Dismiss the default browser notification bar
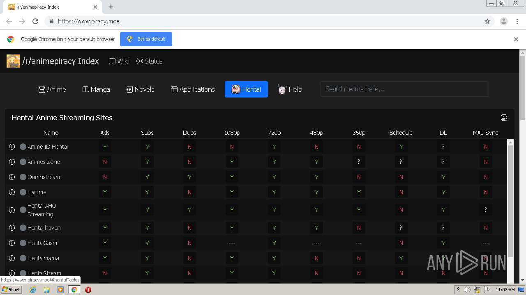The height and width of the screenshot is (295, 526). (x=516, y=39)
